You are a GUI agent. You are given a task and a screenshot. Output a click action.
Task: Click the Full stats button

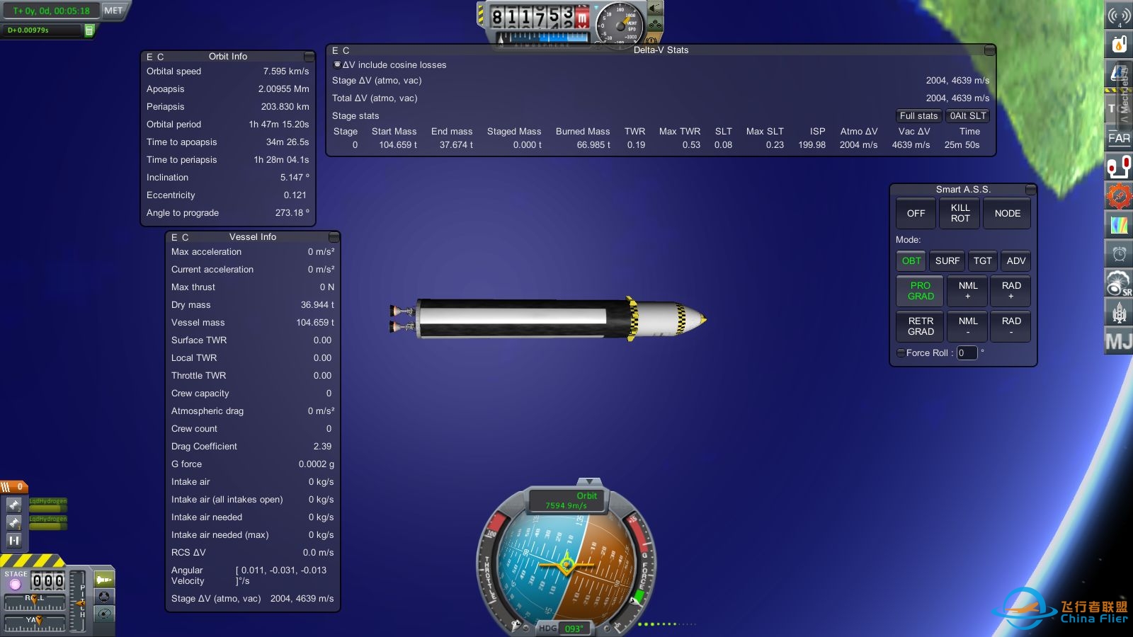(918, 116)
